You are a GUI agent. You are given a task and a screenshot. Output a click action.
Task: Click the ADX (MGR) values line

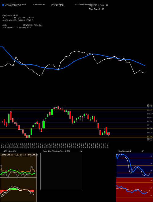pos(22,25)
